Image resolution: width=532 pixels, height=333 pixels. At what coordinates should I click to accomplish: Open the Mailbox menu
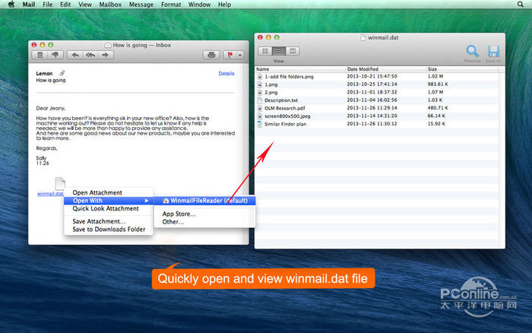pos(110,5)
